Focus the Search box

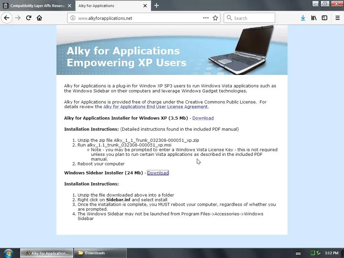point(249,18)
